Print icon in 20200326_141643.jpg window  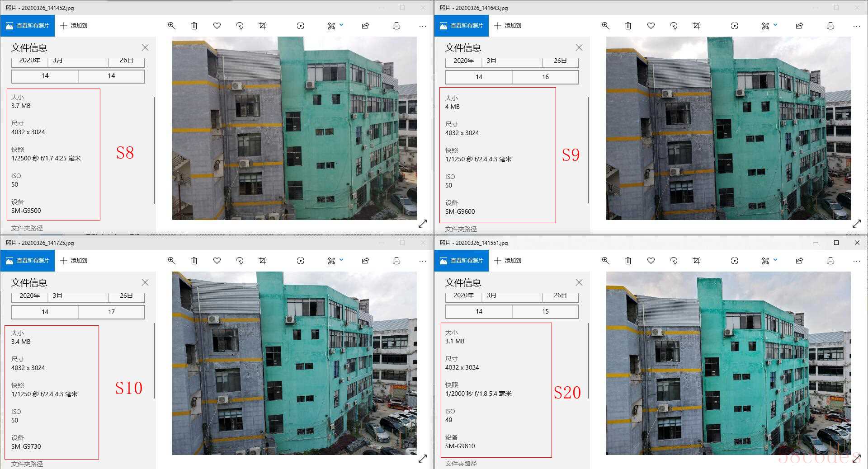click(x=830, y=26)
